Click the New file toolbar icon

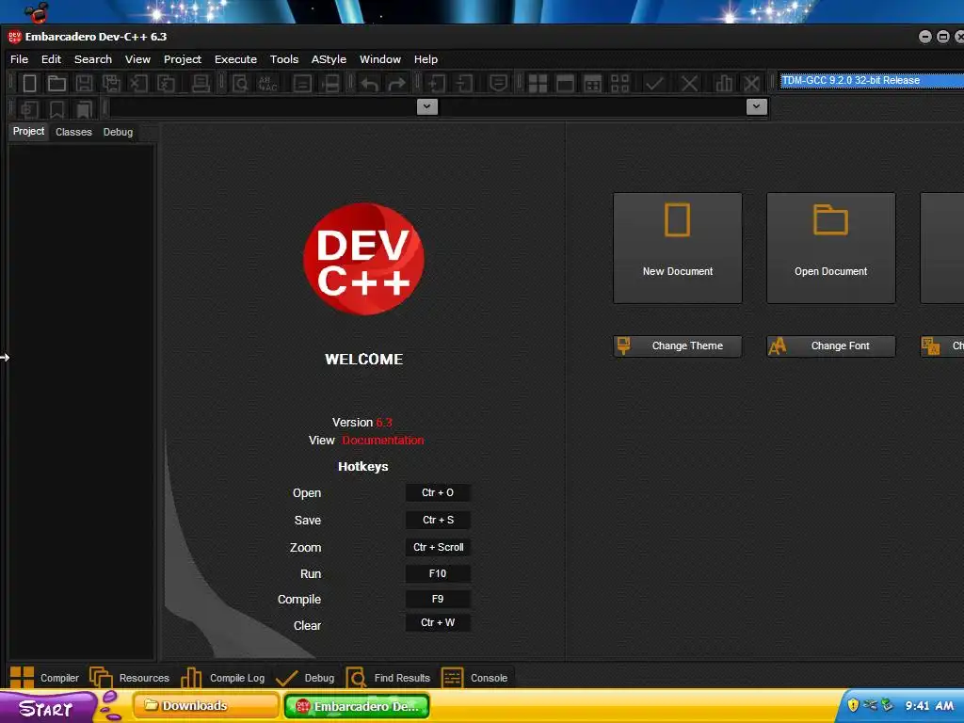(x=29, y=83)
